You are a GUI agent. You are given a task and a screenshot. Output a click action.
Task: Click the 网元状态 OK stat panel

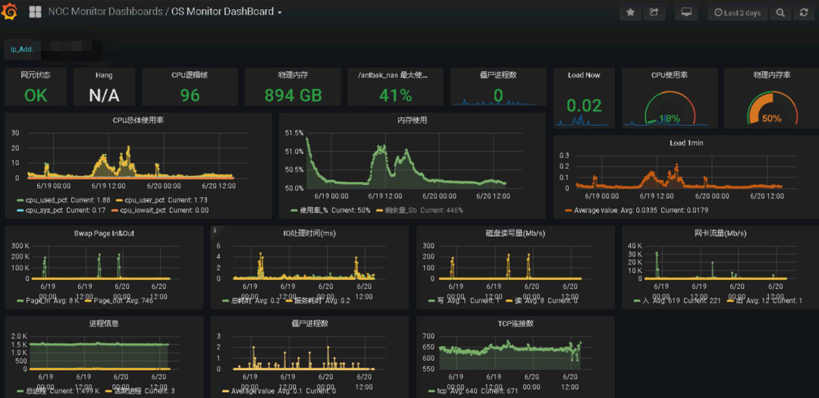tap(36, 87)
